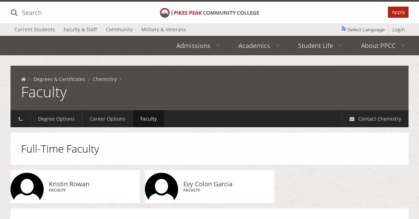The width and height of the screenshot is (419, 219).
Task: Open the Military & Veterans link
Action: pos(164,30)
